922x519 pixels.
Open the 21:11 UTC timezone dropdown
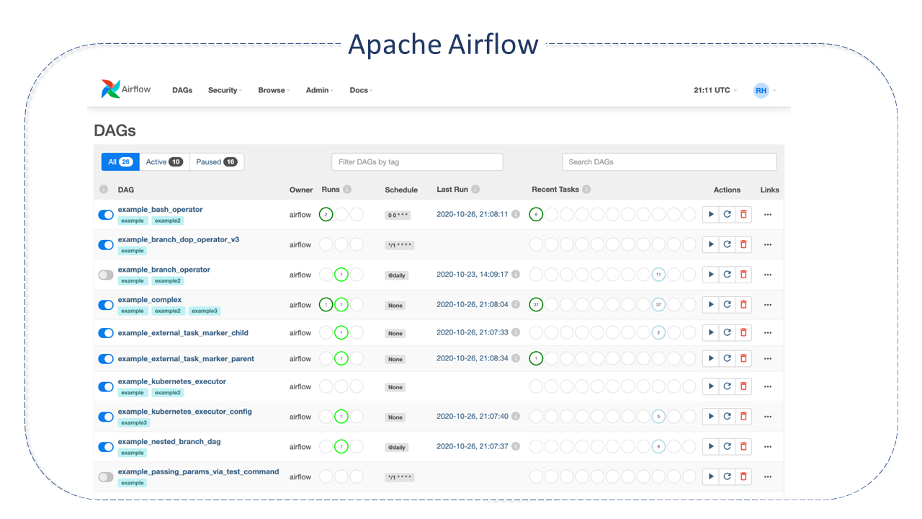[x=715, y=90]
